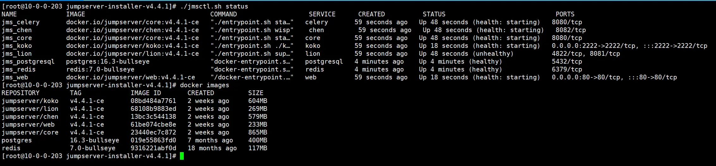Click the 865MB size of jumpserver/core

tap(258, 132)
